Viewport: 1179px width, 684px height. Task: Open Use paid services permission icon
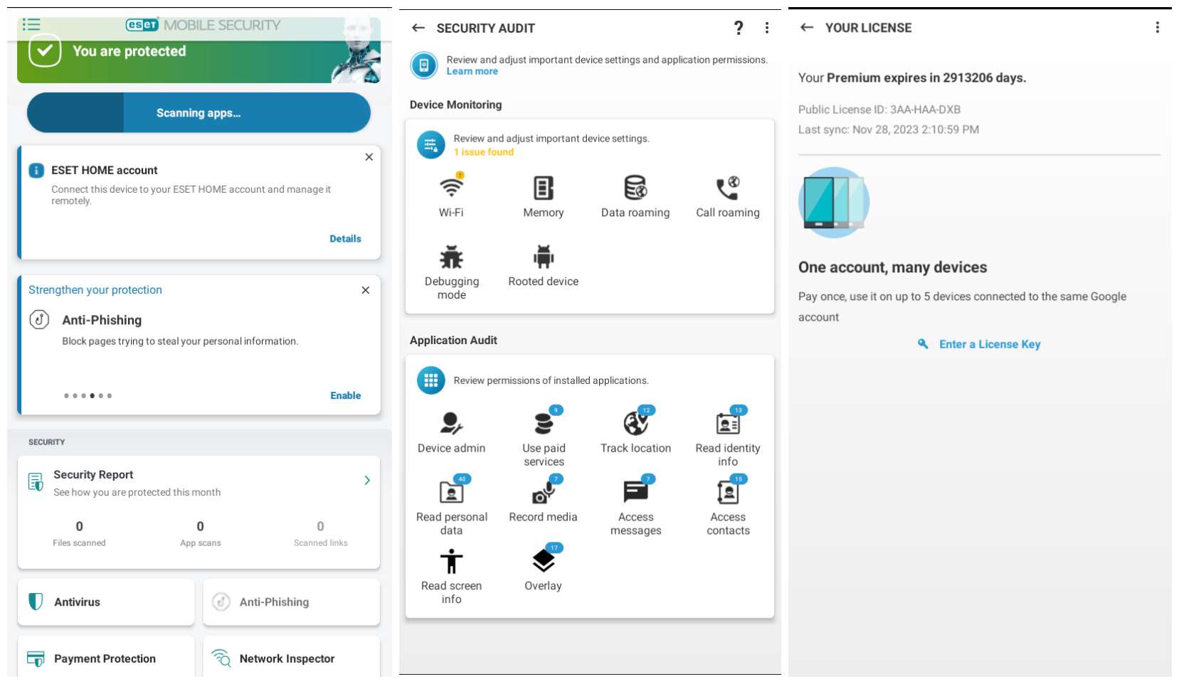pyautogui.click(x=544, y=422)
